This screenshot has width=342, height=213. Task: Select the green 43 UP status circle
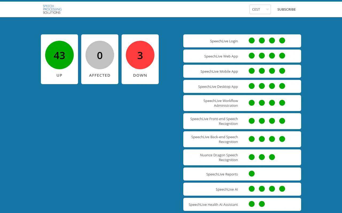point(59,55)
